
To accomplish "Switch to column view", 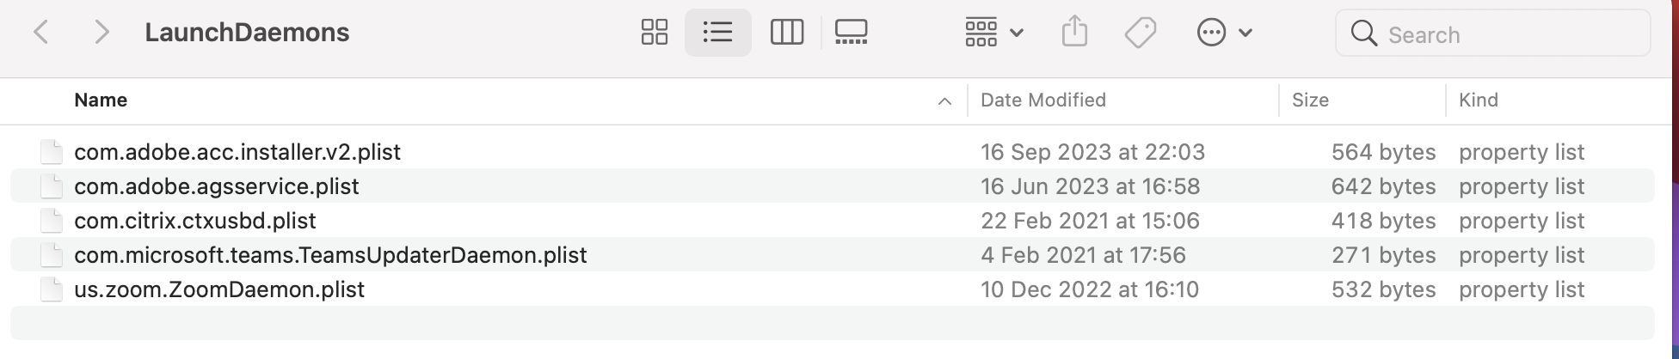I will tap(786, 33).
